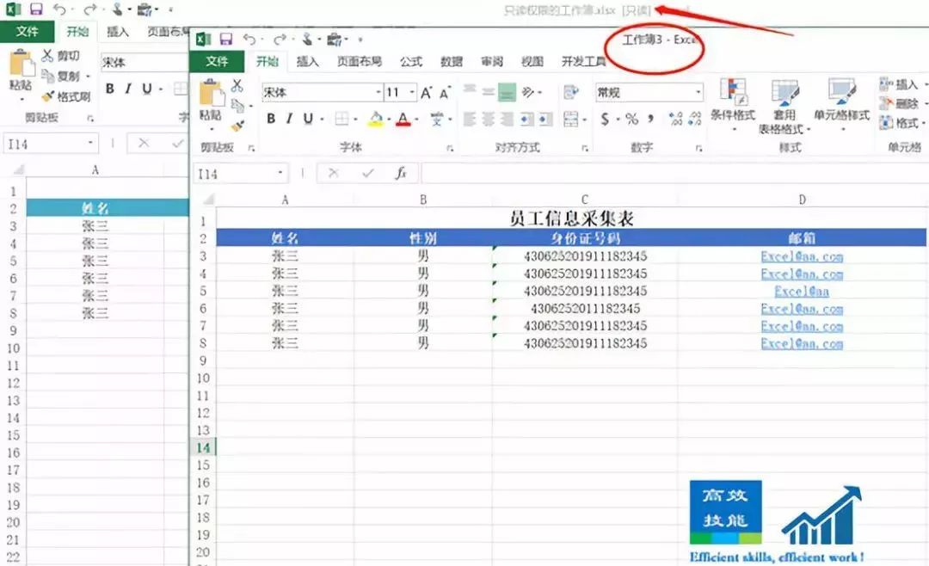Switch to 插入 tab in front window
929x566 pixels.
tap(307, 62)
